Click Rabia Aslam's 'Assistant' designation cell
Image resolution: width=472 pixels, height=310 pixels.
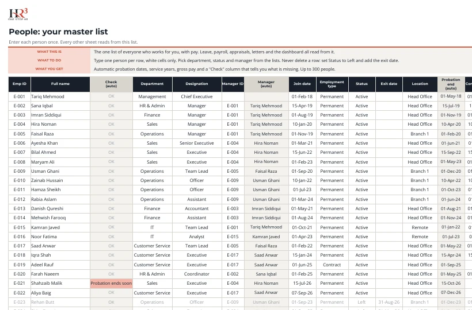point(197,199)
